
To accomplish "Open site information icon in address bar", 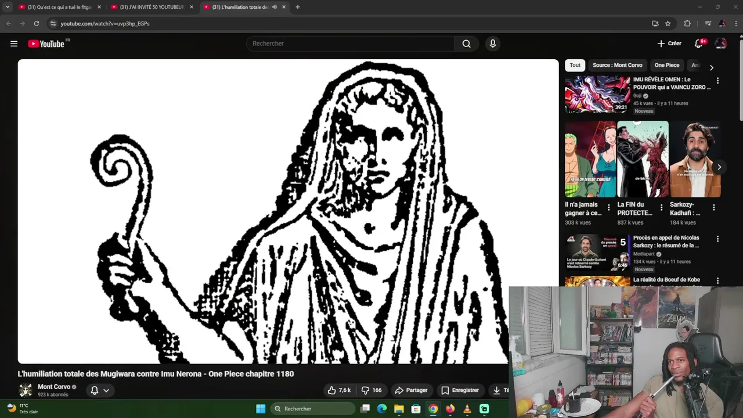I will click(x=53, y=23).
